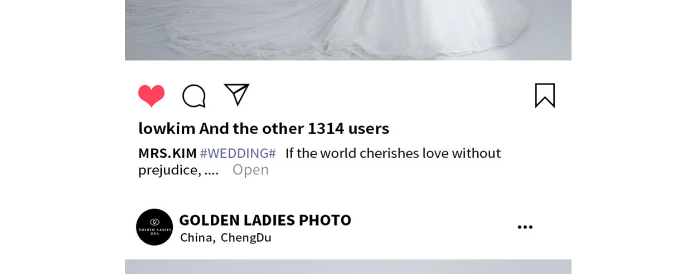The width and height of the screenshot is (697, 274).
Task: Open lowkim's profile in likes line
Action: click(167, 128)
